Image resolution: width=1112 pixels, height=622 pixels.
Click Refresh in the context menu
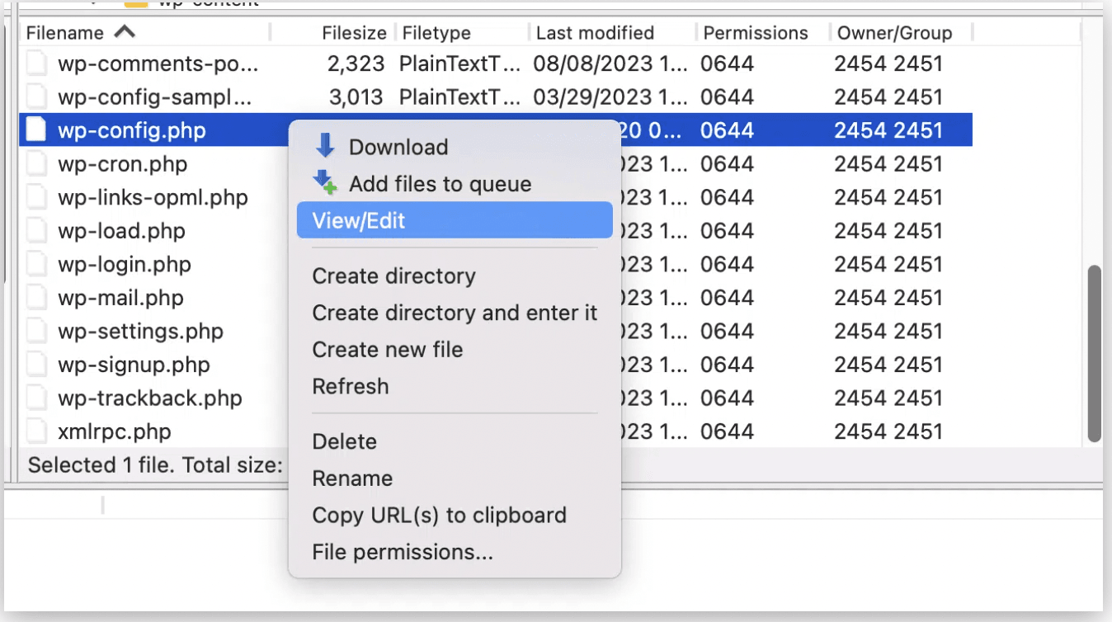click(350, 386)
